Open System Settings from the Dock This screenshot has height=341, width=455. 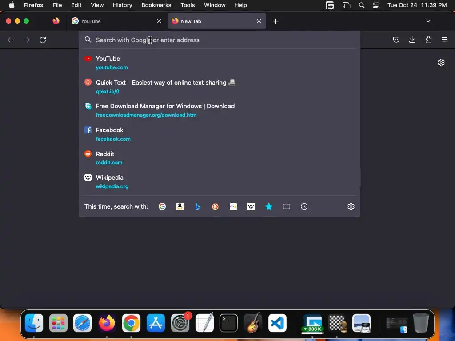point(180,323)
